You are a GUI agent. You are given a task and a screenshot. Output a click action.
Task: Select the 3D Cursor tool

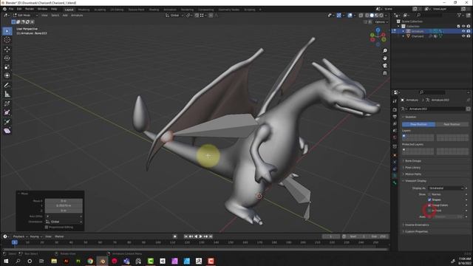[x=7, y=40]
